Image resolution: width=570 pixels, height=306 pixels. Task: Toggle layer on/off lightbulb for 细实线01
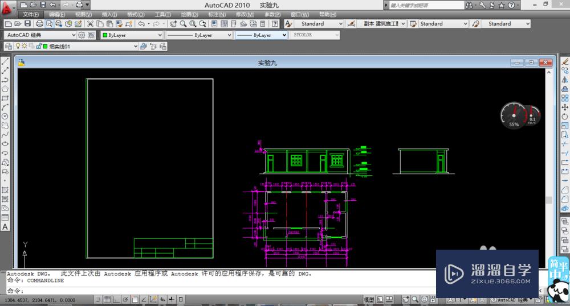click(18, 47)
